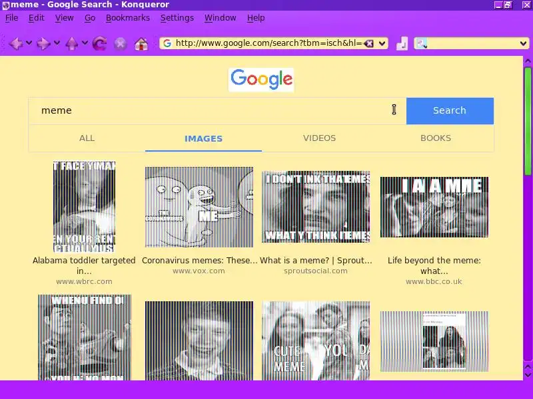This screenshot has height=399, width=533.
Task: Open the Coronavirus memes cartoon thumbnail
Action: coord(199,207)
